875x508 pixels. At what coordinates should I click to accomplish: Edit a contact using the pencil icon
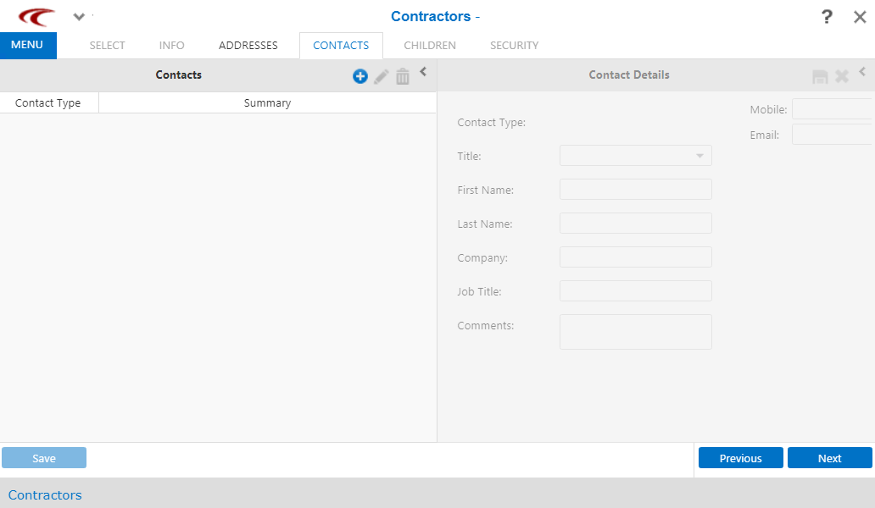coord(381,76)
